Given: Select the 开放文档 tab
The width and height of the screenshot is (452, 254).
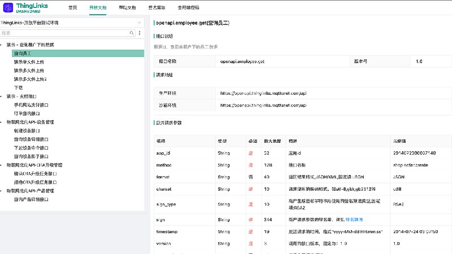Looking at the screenshot, I should point(98,7).
